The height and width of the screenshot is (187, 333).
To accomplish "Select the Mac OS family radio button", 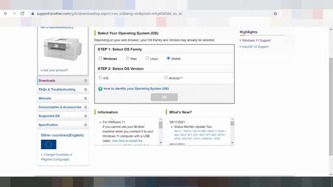I will 127,58.
